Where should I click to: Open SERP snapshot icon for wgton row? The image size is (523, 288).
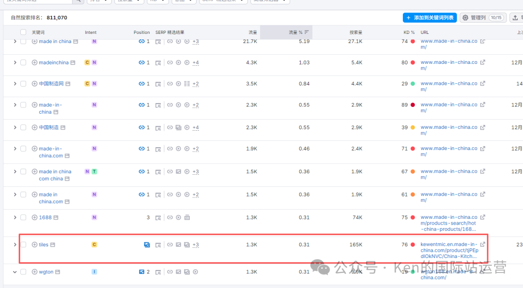(x=158, y=273)
